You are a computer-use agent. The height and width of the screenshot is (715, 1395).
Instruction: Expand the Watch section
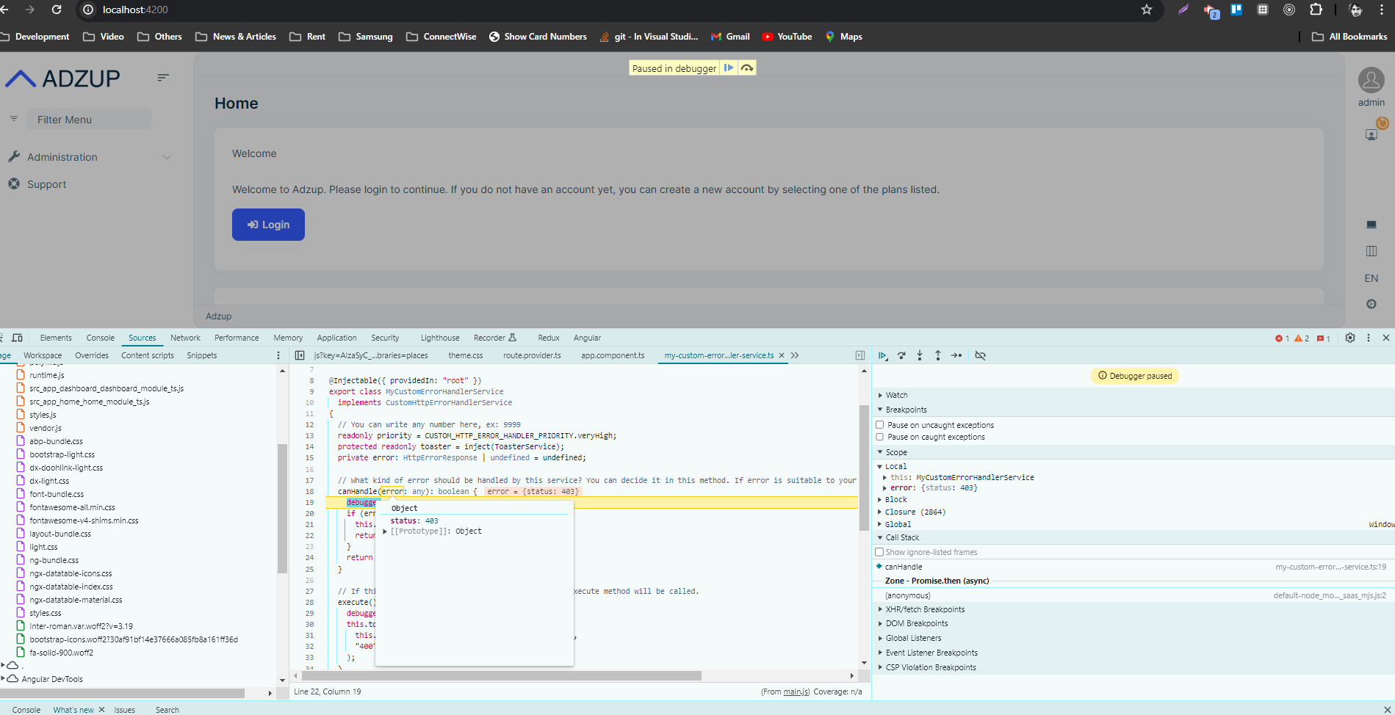click(x=896, y=395)
